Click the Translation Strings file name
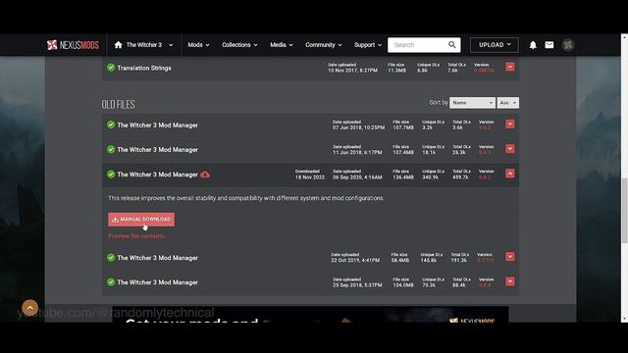 [x=144, y=68]
